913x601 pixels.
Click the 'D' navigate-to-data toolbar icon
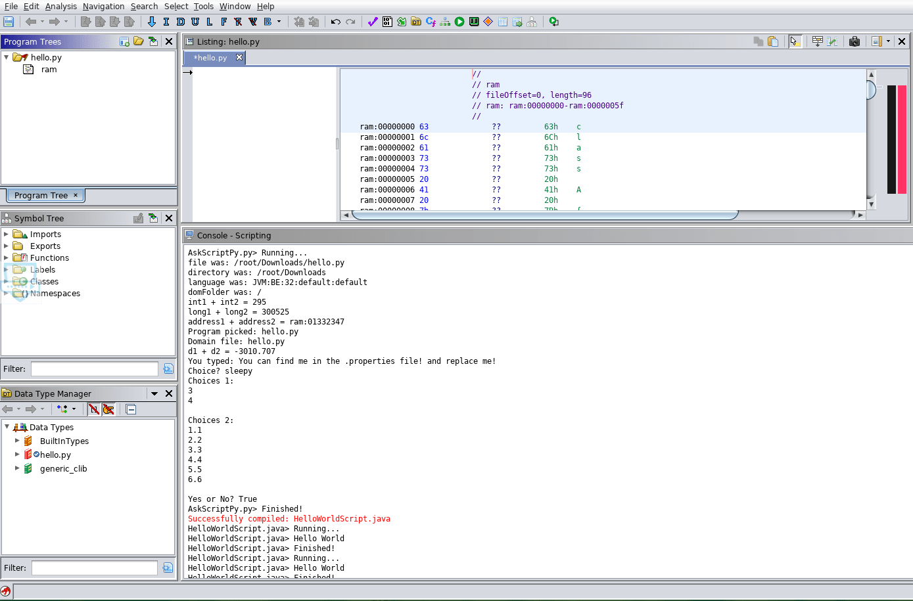(x=181, y=22)
